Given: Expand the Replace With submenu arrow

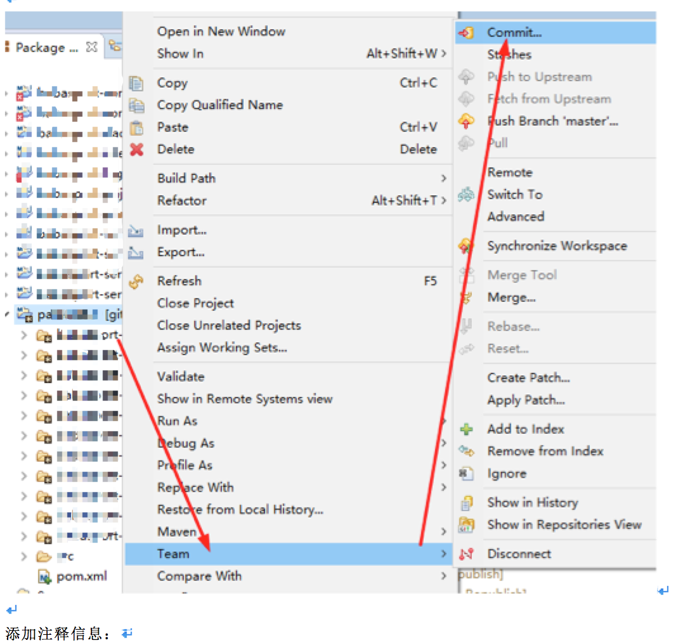Looking at the screenshot, I should click(x=443, y=488).
